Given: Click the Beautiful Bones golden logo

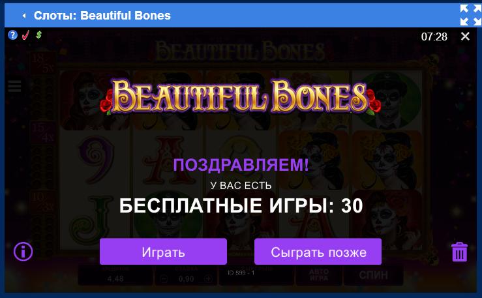Looking at the screenshot, I should (241, 97).
